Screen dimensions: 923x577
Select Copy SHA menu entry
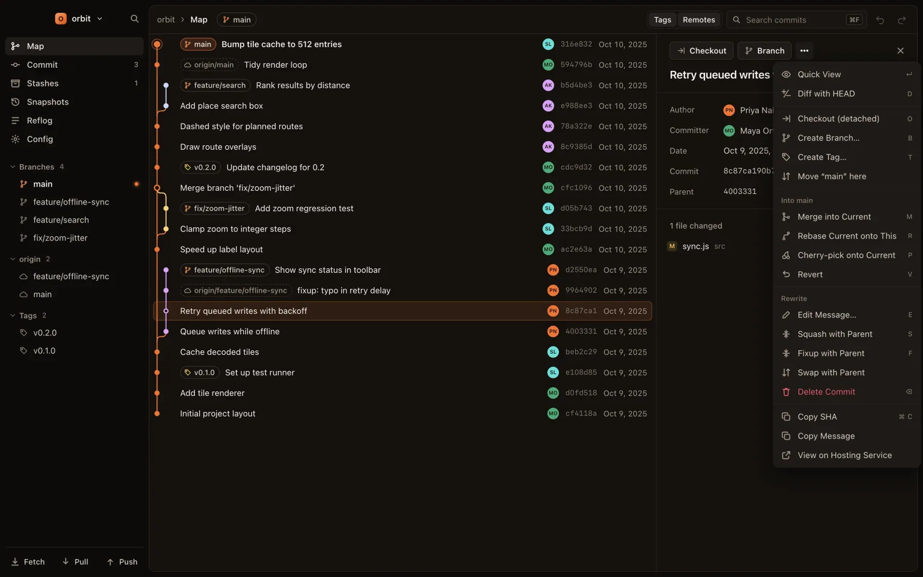point(847,417)
